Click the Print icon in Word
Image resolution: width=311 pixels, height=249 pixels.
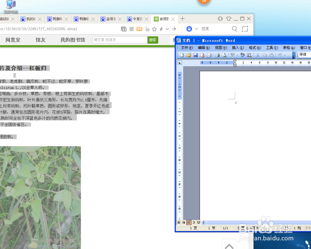[x=217, y=55]
